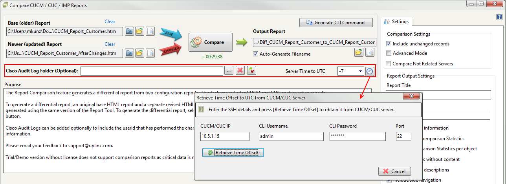Click the Compare button
The height and width of the screenshot is (184, 506).
point(211,42)
